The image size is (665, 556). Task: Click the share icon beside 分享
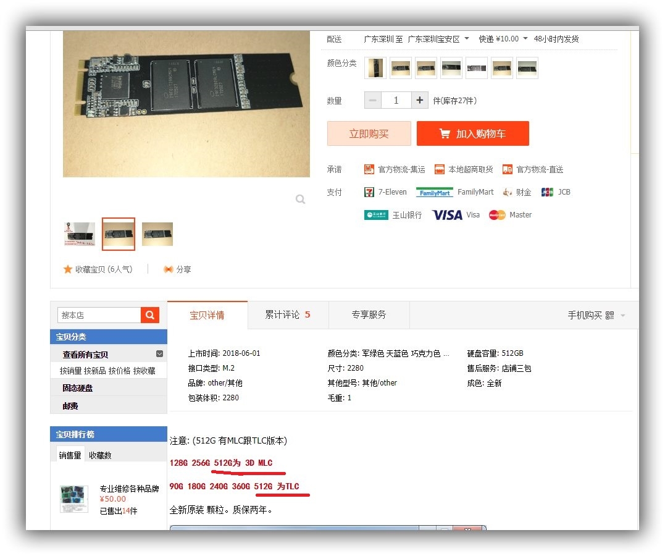click(169, 269)
